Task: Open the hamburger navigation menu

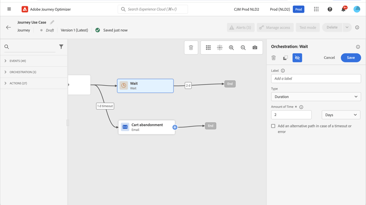Action: [9, 9]
